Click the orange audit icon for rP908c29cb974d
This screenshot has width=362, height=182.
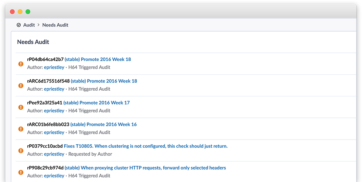(21, 172)
